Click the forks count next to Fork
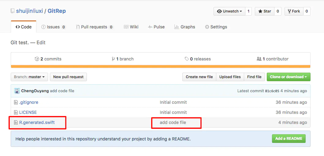 pyautogui.click(x=307, y=11)
